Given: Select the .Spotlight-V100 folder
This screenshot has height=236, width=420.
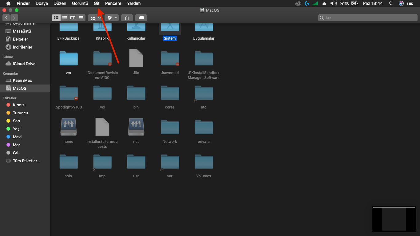Looking at the screenshot, I should click(68, 97).
